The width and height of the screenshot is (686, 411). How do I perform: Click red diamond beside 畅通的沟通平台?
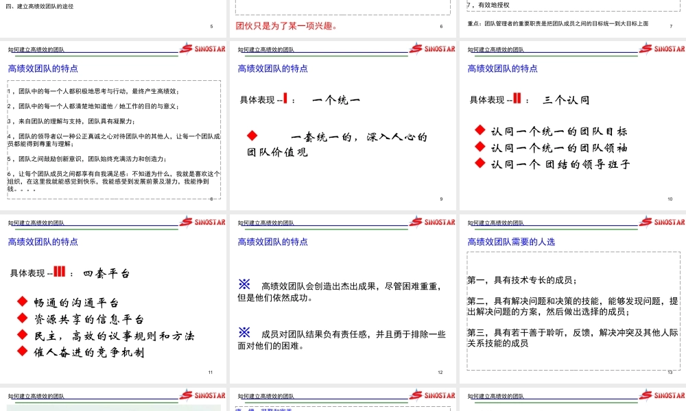tap(23, 301)
